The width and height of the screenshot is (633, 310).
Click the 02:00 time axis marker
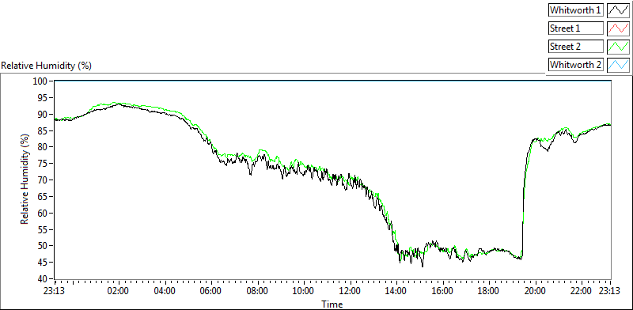[119, 291]
